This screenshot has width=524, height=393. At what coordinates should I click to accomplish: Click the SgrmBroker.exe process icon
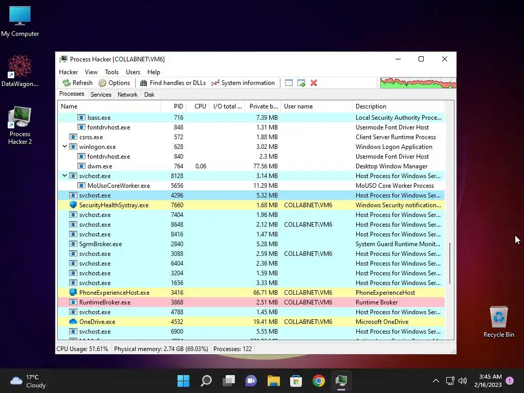(x=73, y=244)
